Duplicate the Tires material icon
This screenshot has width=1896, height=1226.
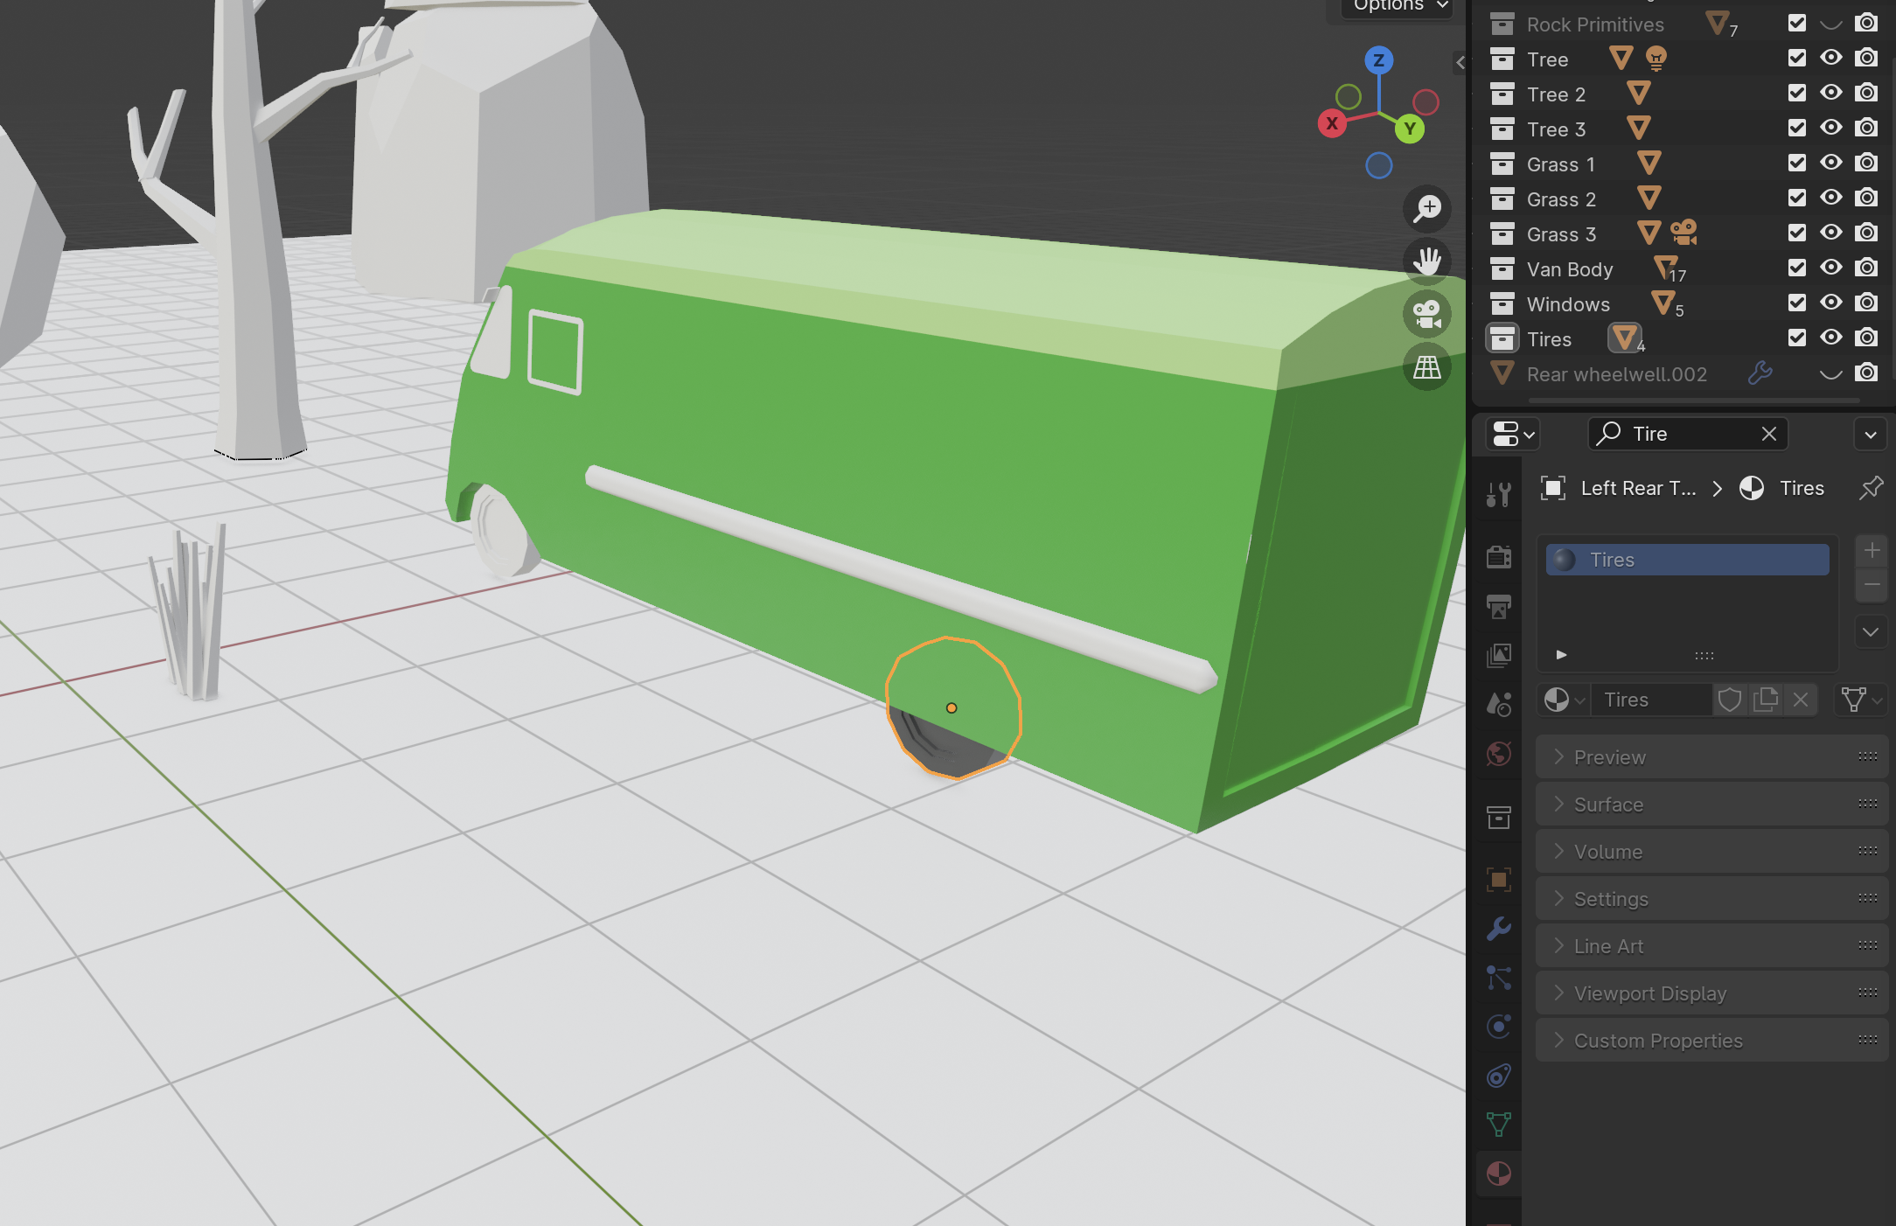(x=1766, y=700)
